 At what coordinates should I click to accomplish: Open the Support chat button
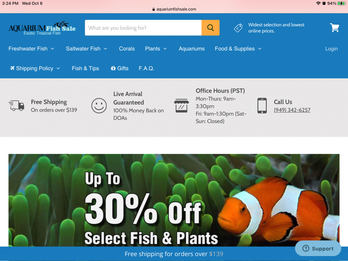(x=318, y=248)
